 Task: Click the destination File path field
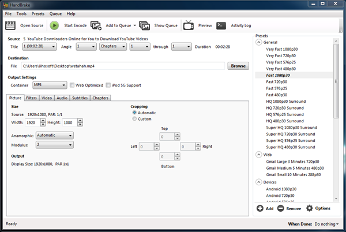128,66
